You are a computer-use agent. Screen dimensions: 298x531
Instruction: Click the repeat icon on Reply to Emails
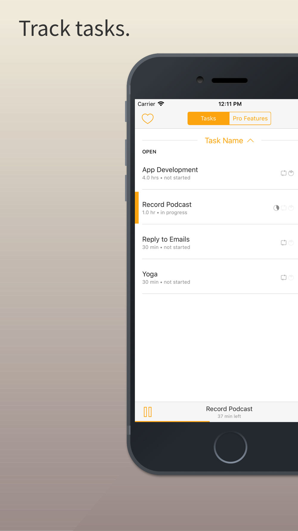point(284,243)
